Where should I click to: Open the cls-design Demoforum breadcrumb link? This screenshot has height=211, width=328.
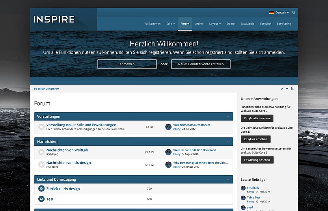point(47,89)
